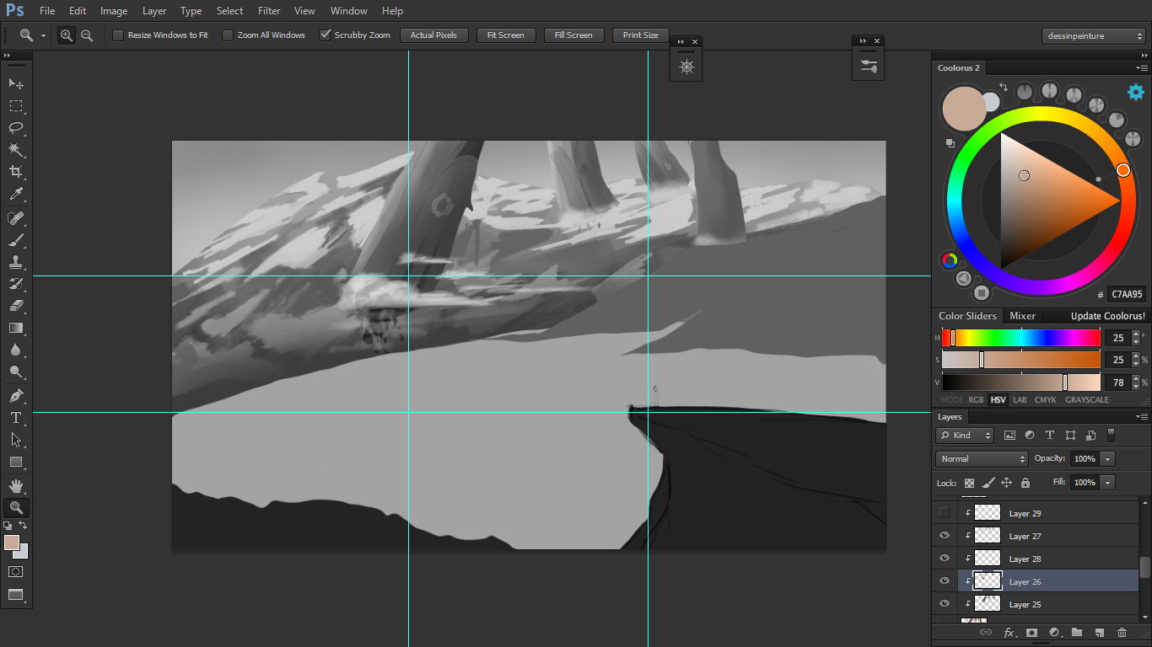The height and width of the screenshot is (647, 1152).
Task: Show Layer 29 by clicking its visibility box
Action: [944, 512]
